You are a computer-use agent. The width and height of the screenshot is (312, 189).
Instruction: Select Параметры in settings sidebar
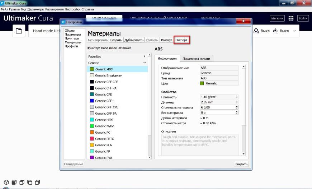click(73, 34)
